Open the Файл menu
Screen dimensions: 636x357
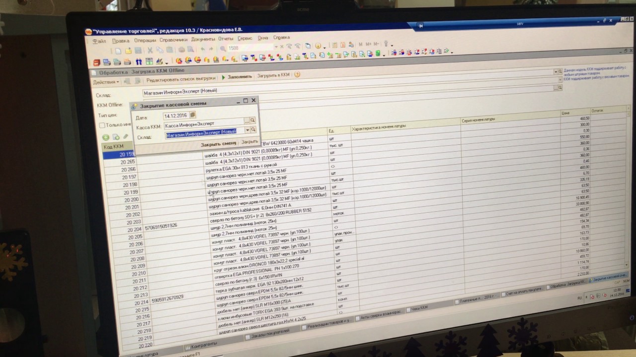[99, 41]
